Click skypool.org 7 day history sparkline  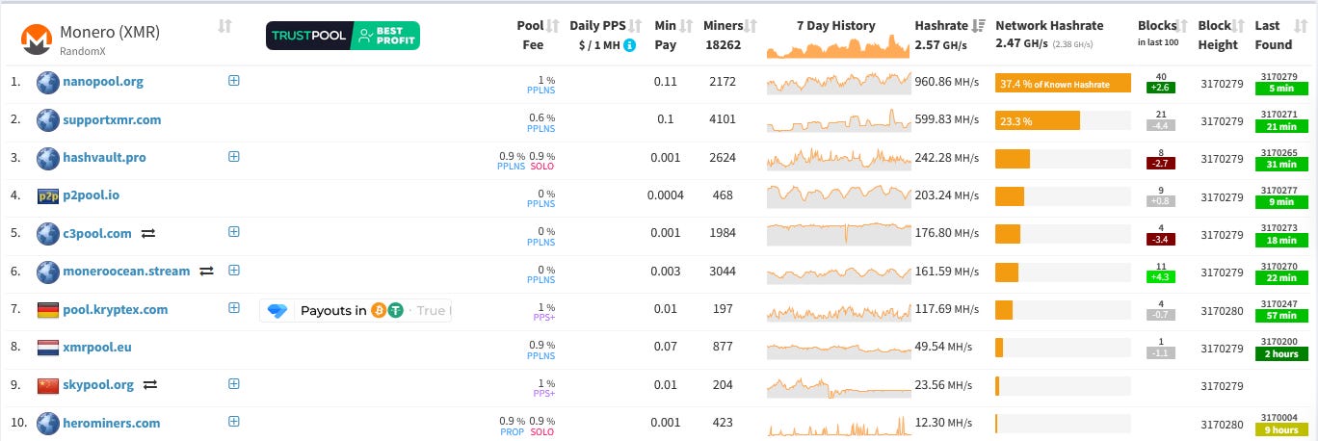coord(837,386)
